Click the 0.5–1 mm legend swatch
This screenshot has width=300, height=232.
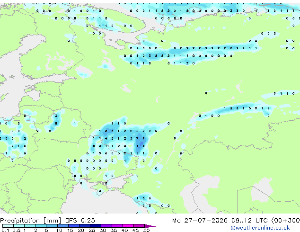click(x=19, y=226)
